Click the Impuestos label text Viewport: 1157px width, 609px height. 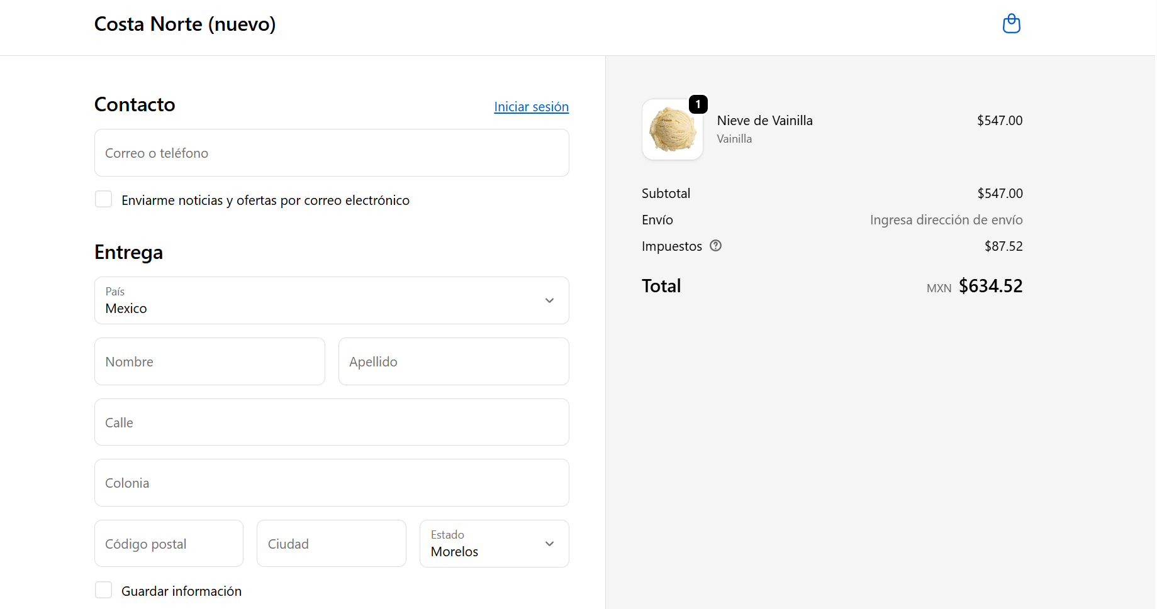point(671,246)
